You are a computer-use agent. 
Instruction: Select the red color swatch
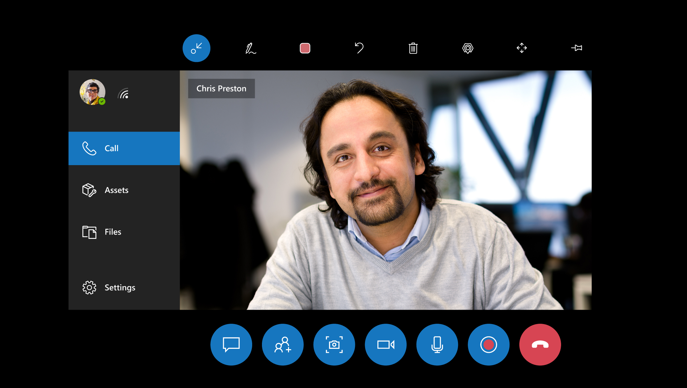(304, 48)
